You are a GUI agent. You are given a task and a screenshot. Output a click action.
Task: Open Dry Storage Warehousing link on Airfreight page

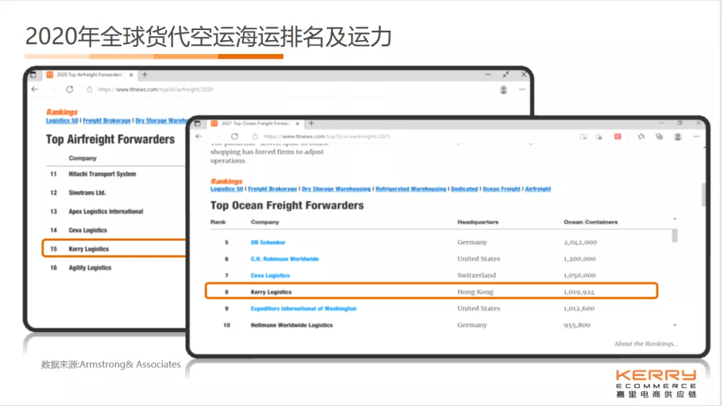pyautogui.click(x=161, y=120)
